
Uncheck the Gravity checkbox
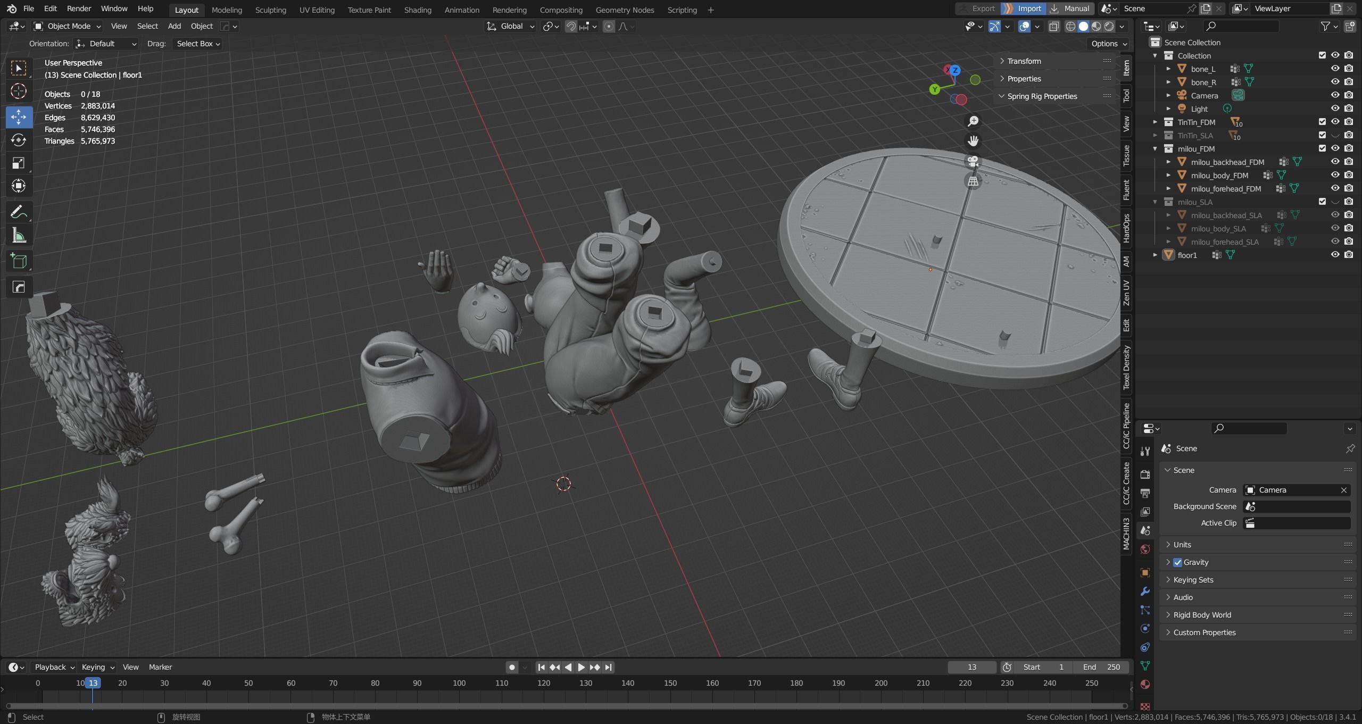point(1178,562)
